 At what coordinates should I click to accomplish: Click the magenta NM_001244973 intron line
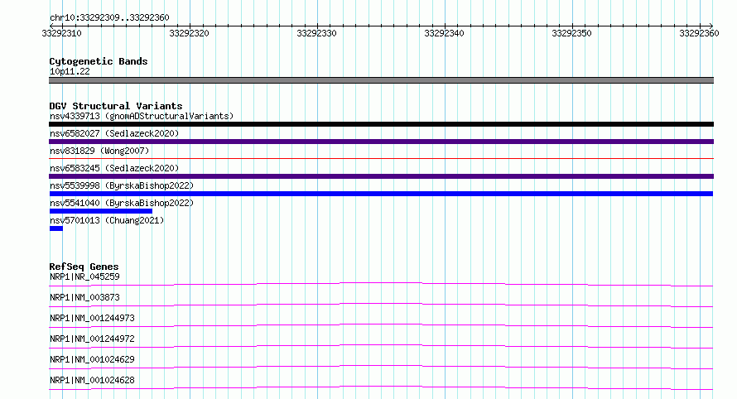point(381,324)
